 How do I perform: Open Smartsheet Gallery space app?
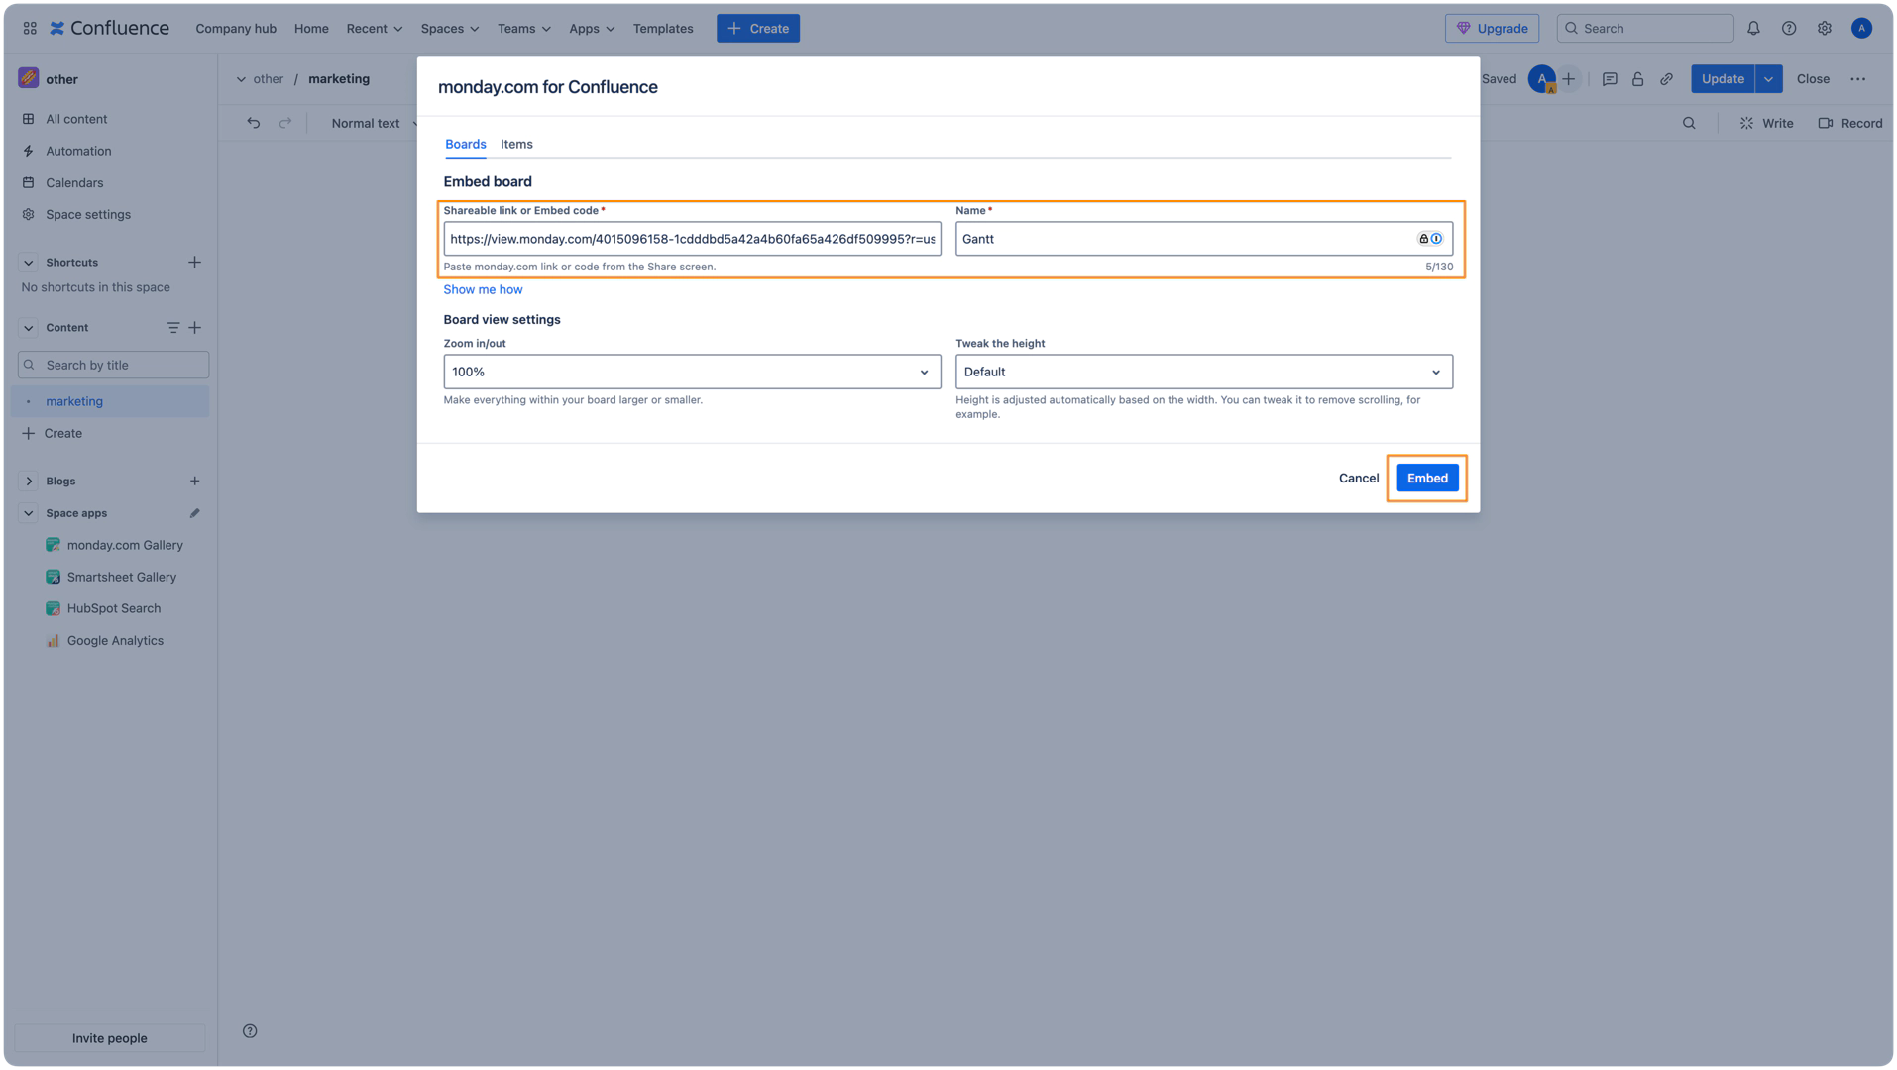pos(111,577)
